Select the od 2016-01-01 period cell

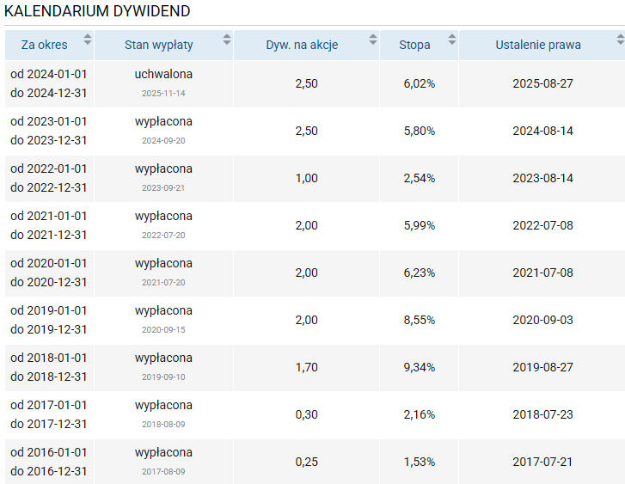point(48,452)
